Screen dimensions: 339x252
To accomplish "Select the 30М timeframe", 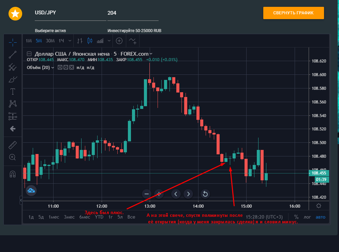I will [x=50, y=41].
